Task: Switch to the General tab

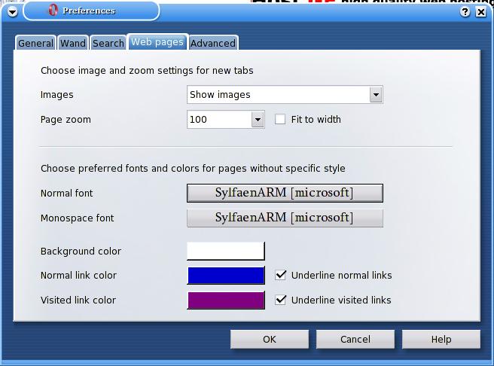Action: [35, 43]
